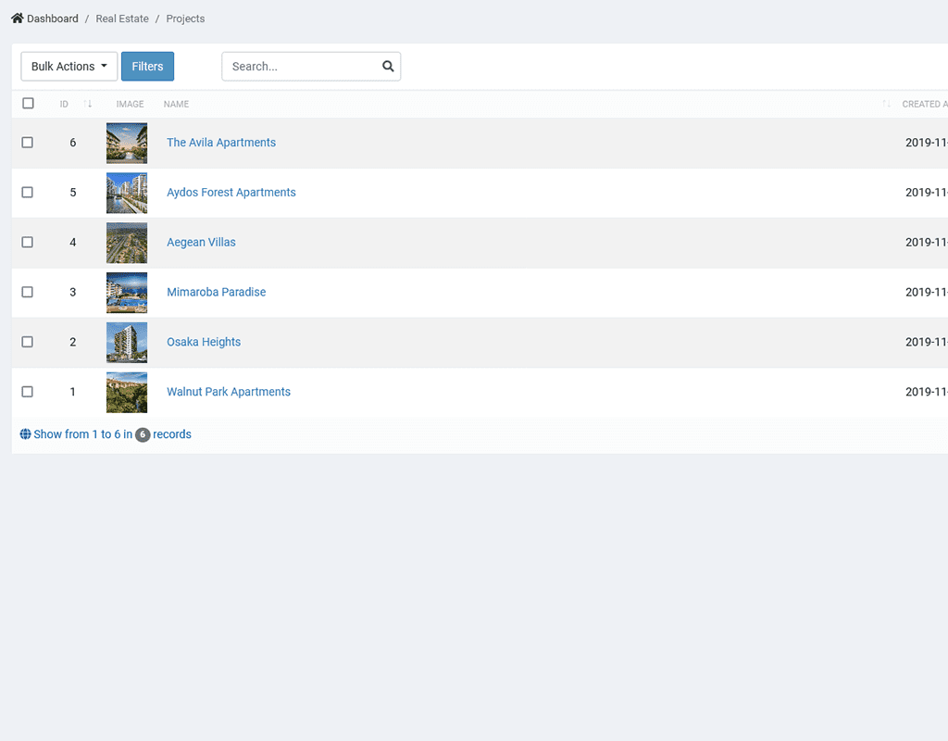Tick the Aegean Villas row checkbox

[x=28, y=243]
